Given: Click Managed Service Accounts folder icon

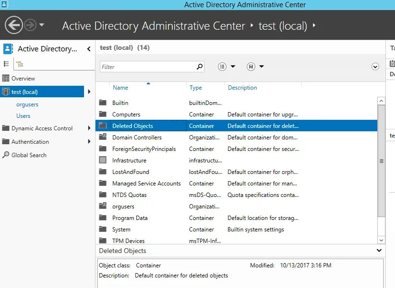Looking at the screenshot, I should (x=103, y=183).
